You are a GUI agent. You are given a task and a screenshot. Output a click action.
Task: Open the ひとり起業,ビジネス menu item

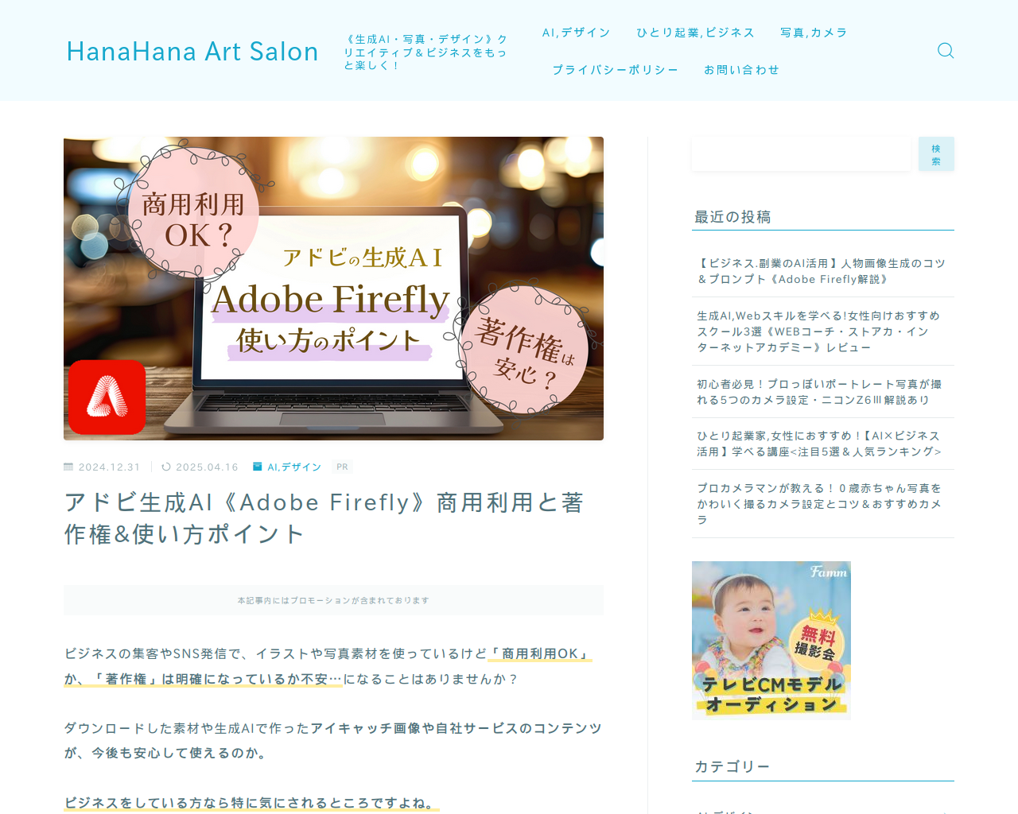[695, 33]
